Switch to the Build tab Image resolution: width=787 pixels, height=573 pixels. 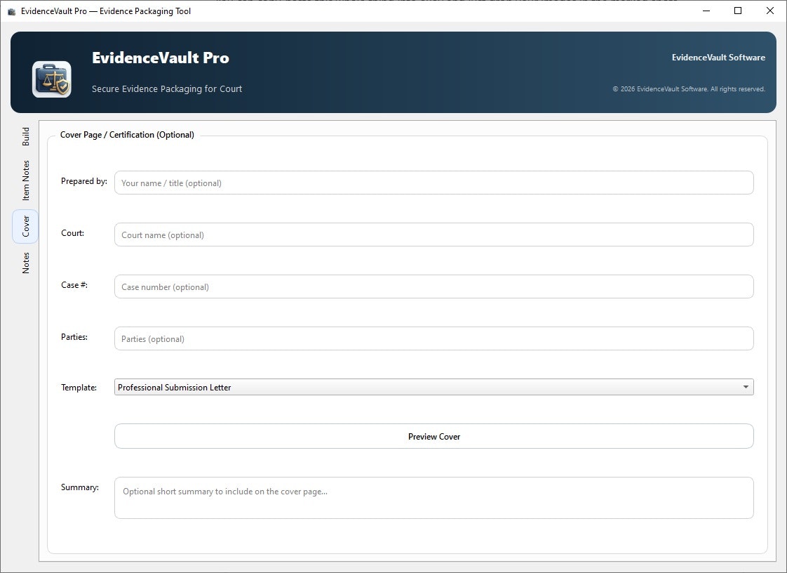(x=25, y=136)
